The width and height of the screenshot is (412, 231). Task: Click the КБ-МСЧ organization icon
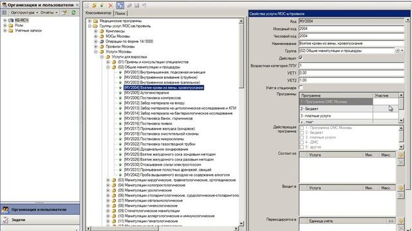(x=11, y=20)
